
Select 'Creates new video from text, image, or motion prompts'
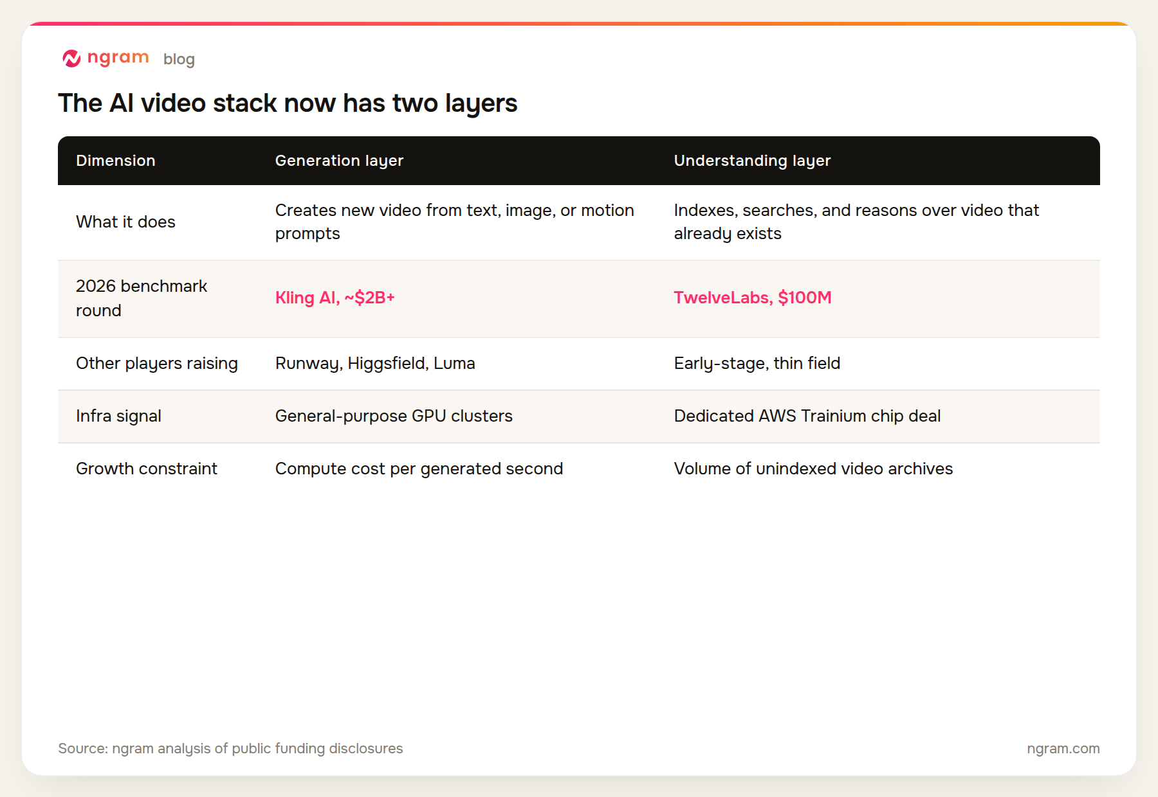click(455, 222)
